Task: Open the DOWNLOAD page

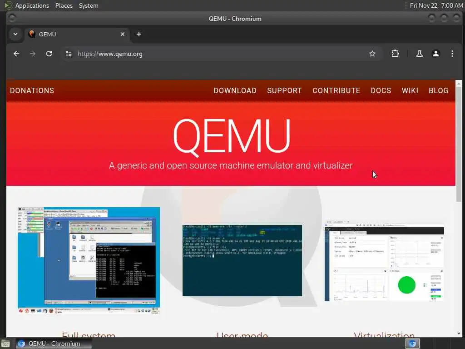Action: click(235, 90)
